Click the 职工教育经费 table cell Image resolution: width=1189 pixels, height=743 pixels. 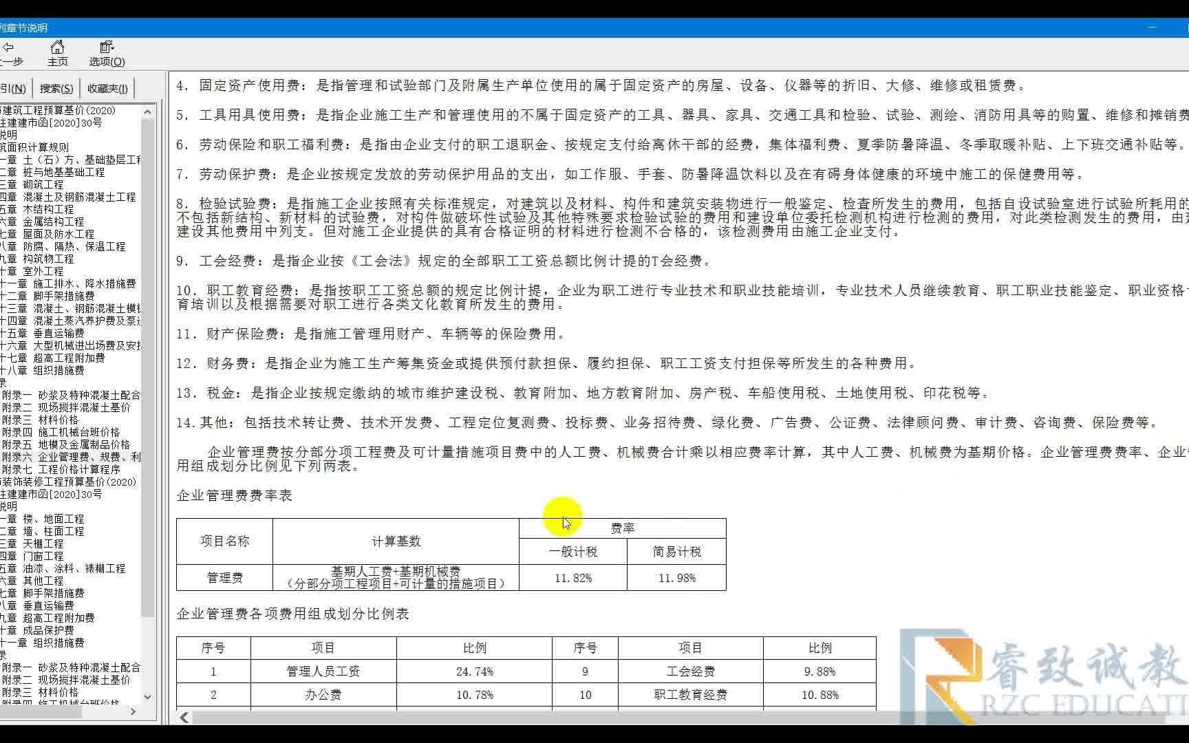[691, 695]
